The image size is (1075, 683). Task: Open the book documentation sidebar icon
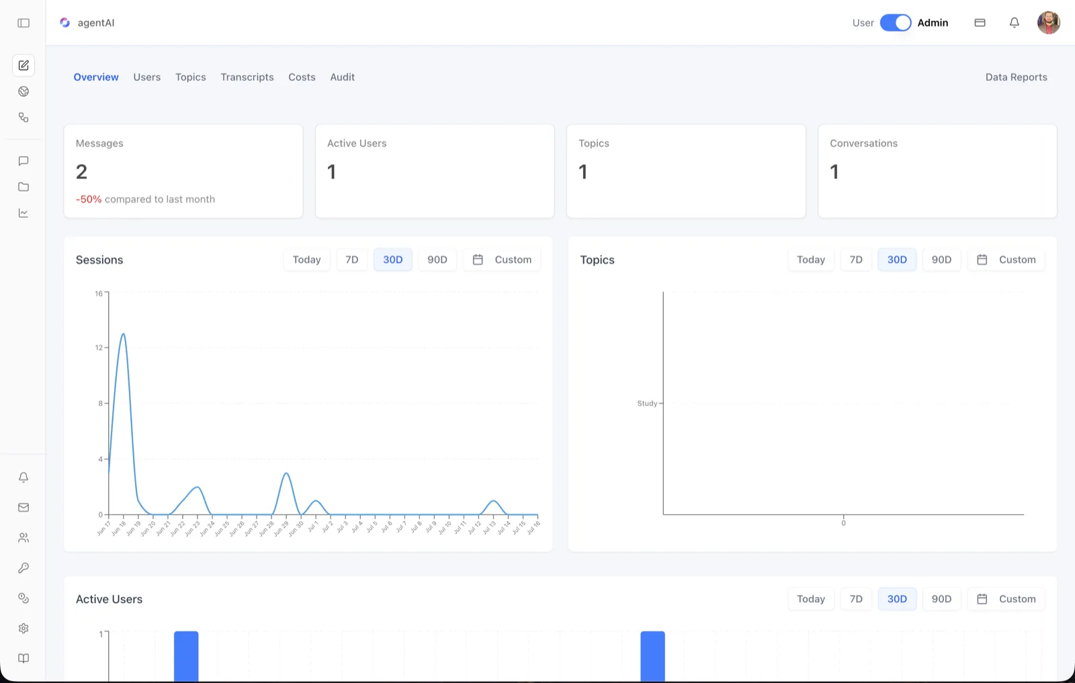[x=24, y=658]
